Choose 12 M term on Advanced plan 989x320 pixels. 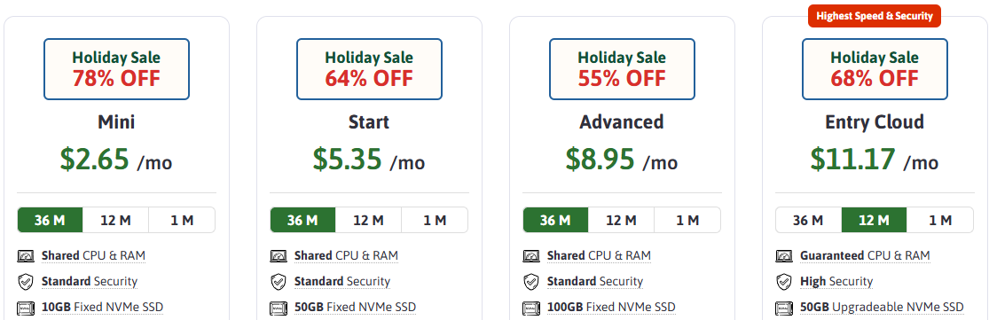pos(621,221)
